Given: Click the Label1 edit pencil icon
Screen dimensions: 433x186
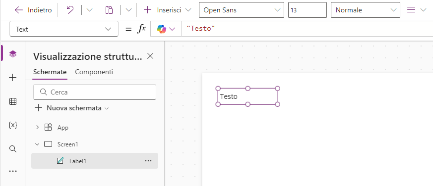Looking at the screenshot, I should [60, 161].
